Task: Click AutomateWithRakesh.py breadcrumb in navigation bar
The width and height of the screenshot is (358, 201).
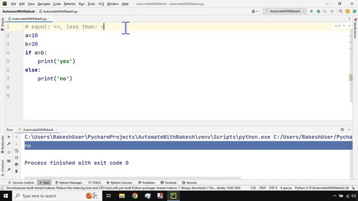Action: coord(58,11)
